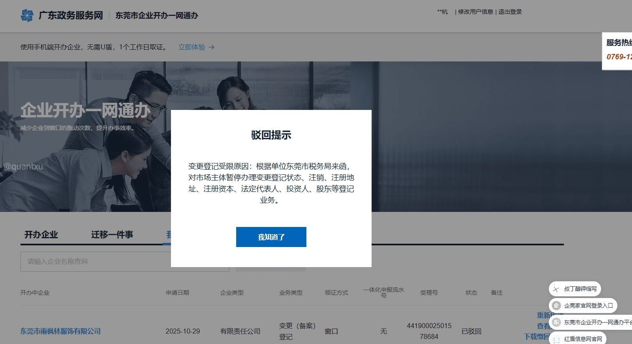The height and width of the screenshot is (344, 632).
Task: Click the 请输入企业名称查询 search field
Action: (96, 262)
